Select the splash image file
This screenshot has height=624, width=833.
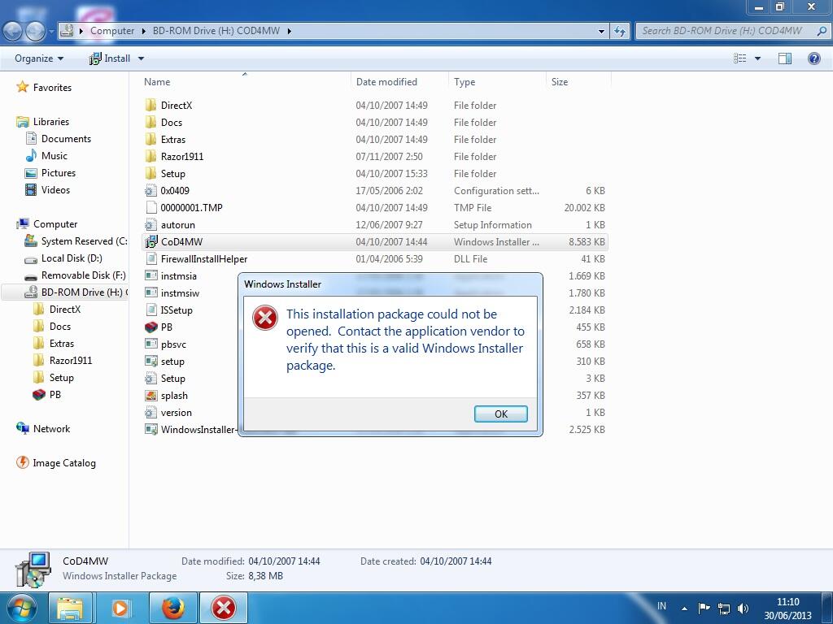tap(174, 396)
